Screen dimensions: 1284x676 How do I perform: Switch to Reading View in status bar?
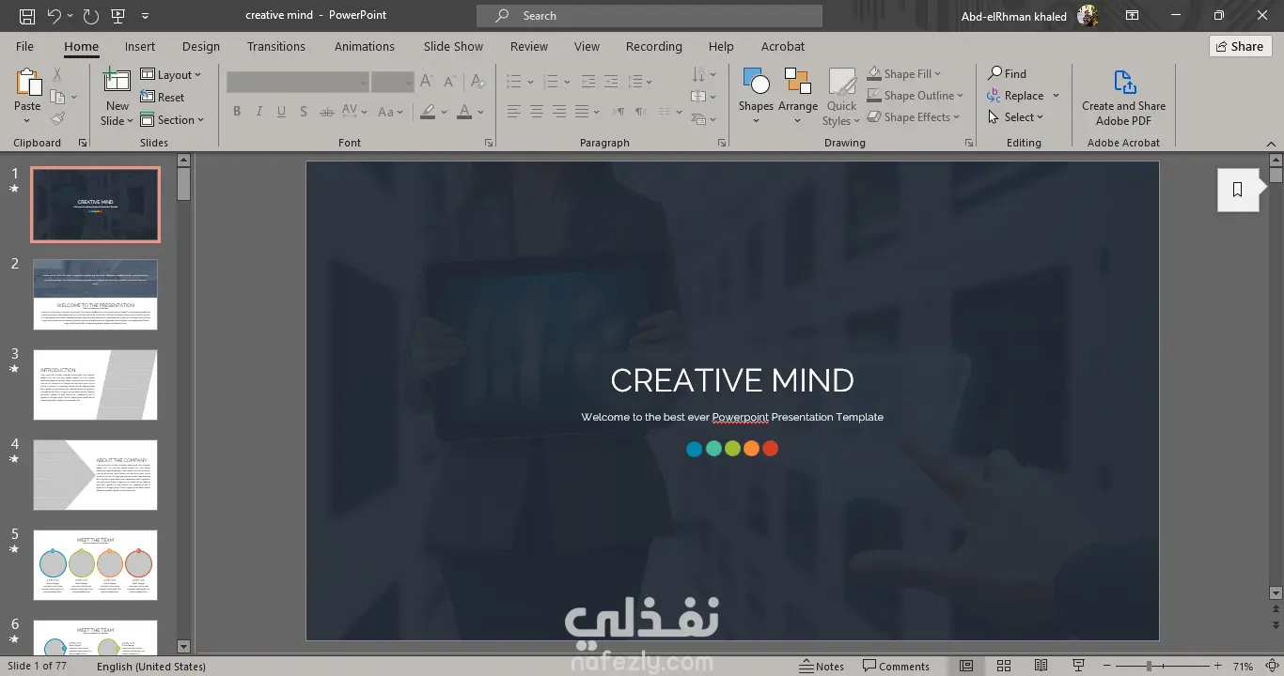1041,667
